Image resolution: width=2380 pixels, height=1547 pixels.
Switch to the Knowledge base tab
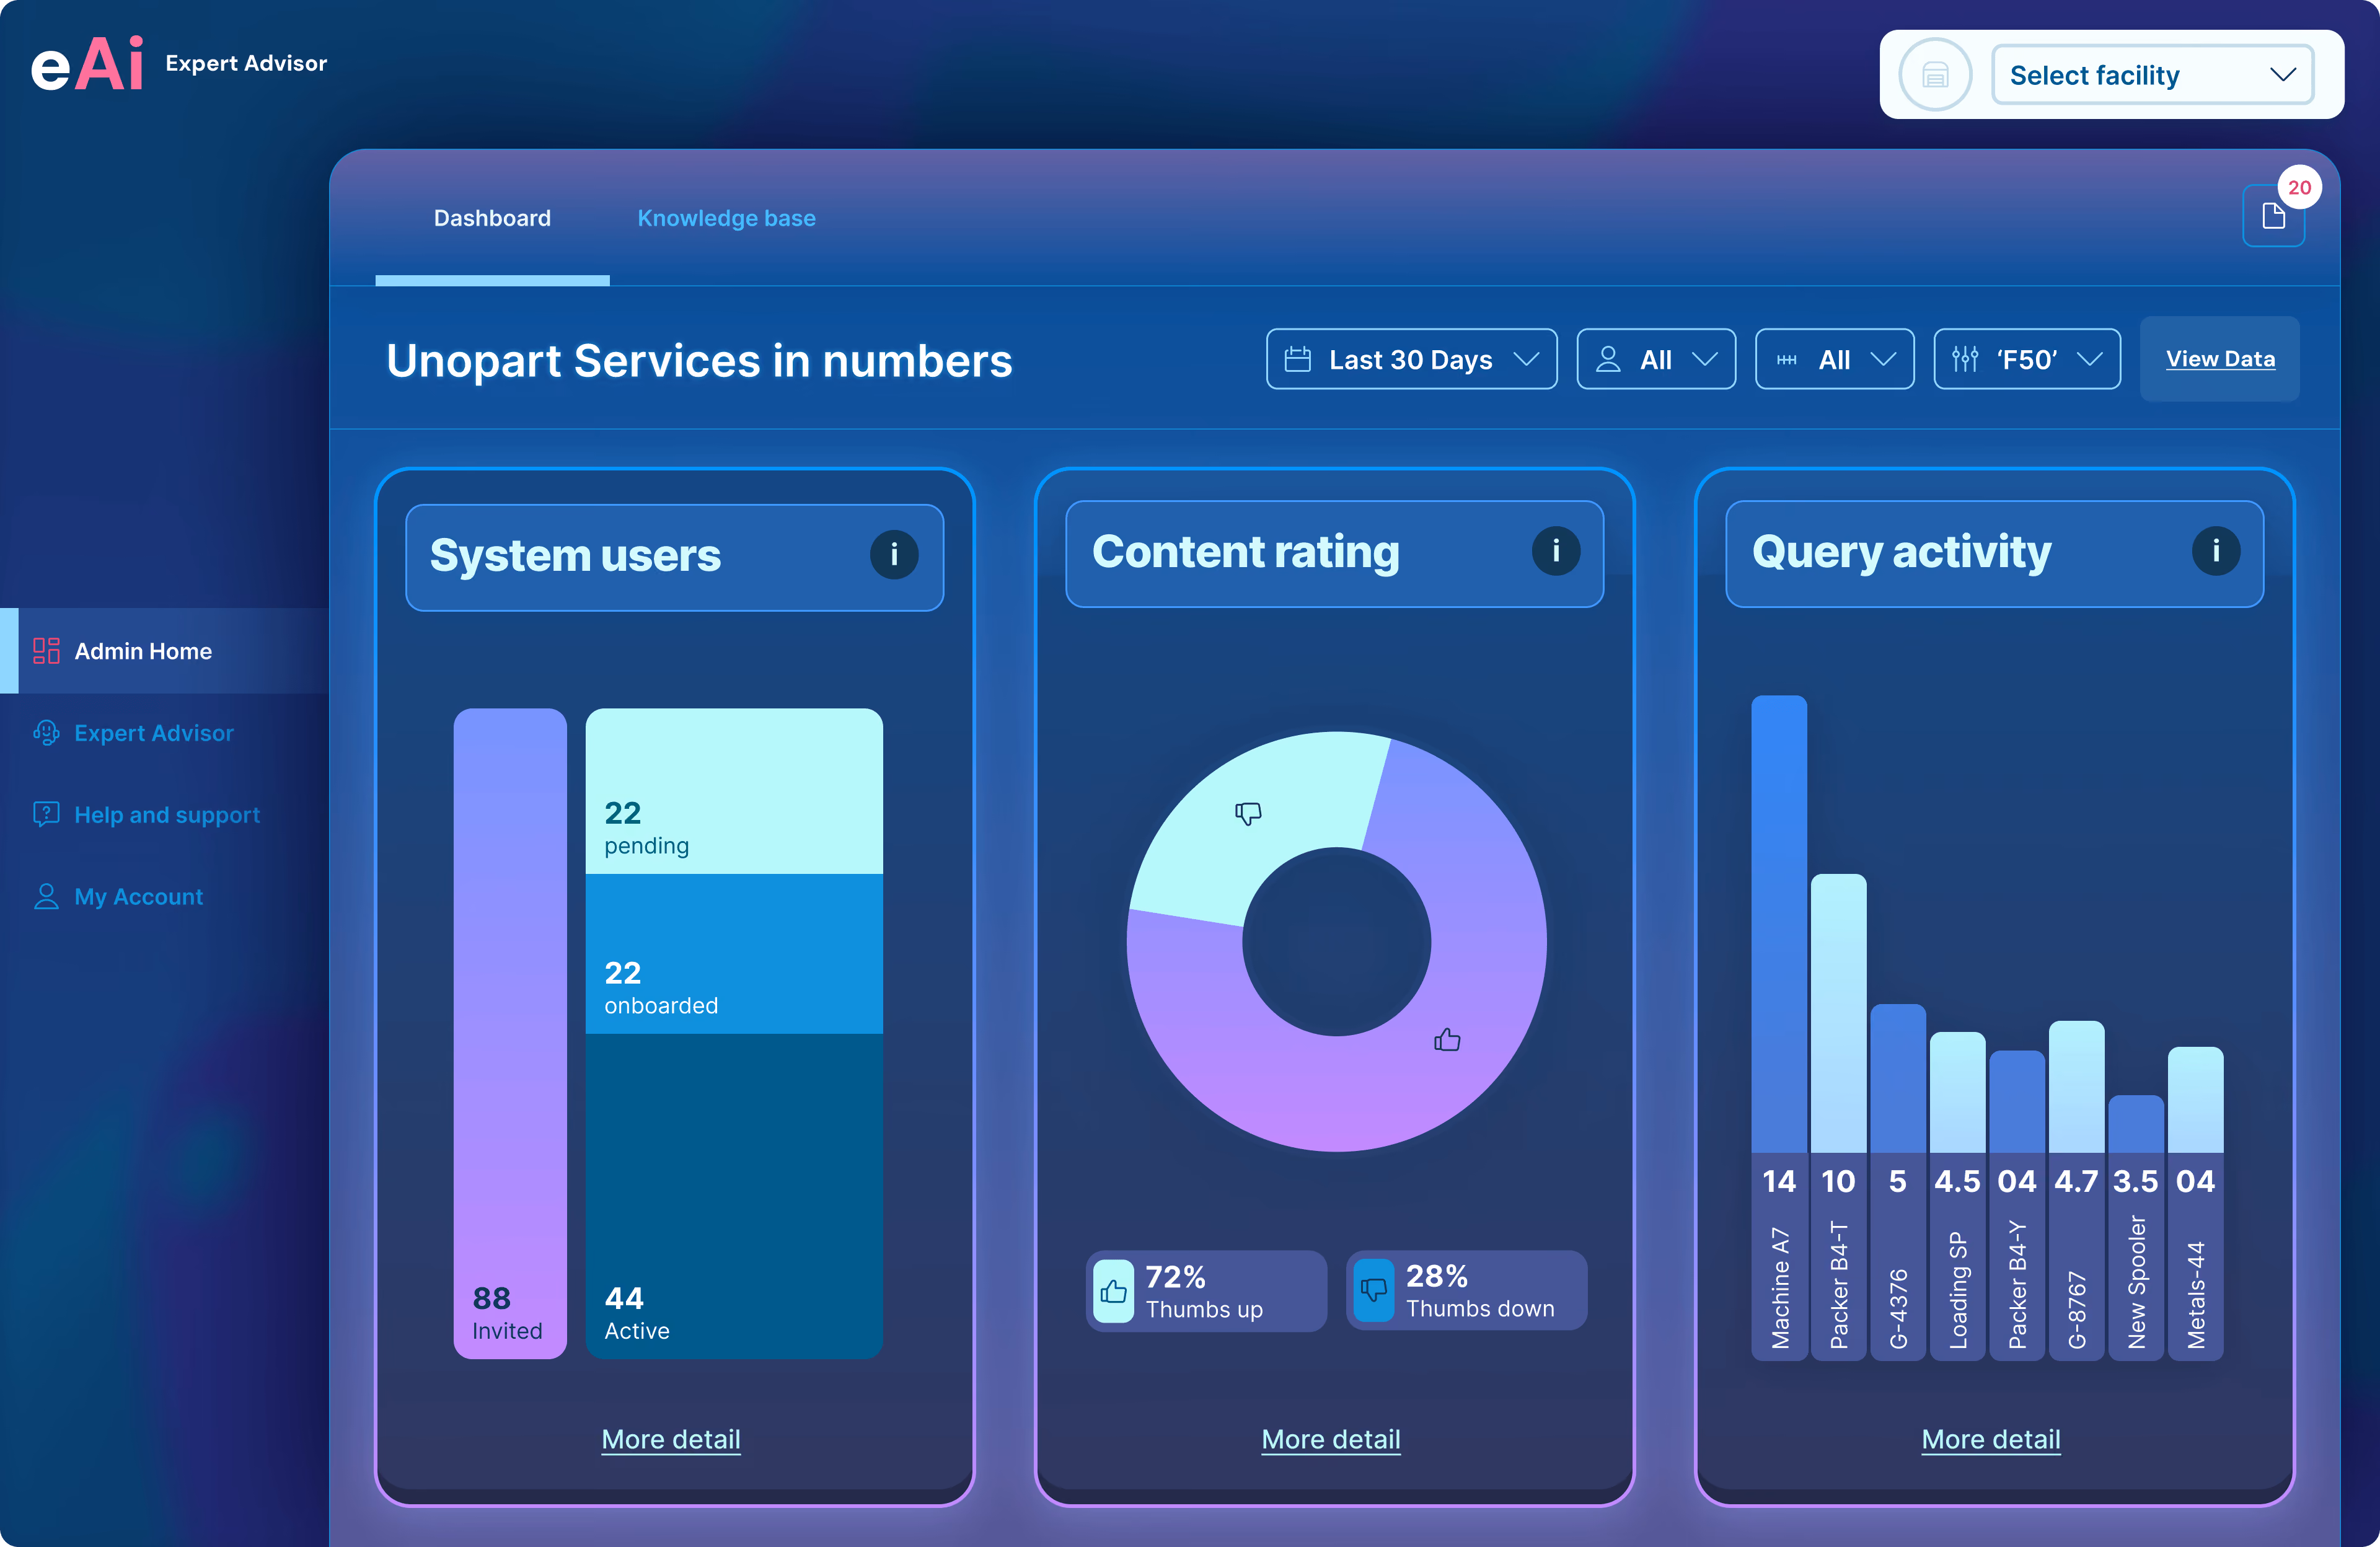(726, 218)
